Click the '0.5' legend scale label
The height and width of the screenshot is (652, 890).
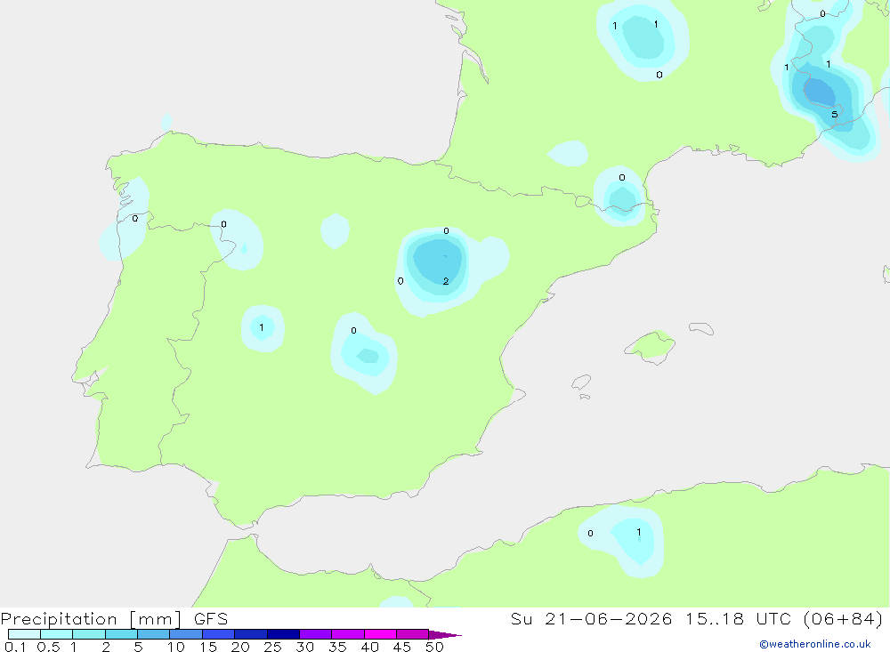click(48, 647)
